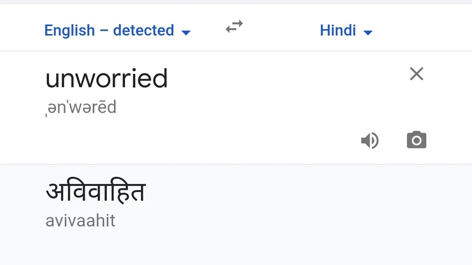472x265 pixels.
Task: Tap the word English in the source selector
Action: point(69,31)
